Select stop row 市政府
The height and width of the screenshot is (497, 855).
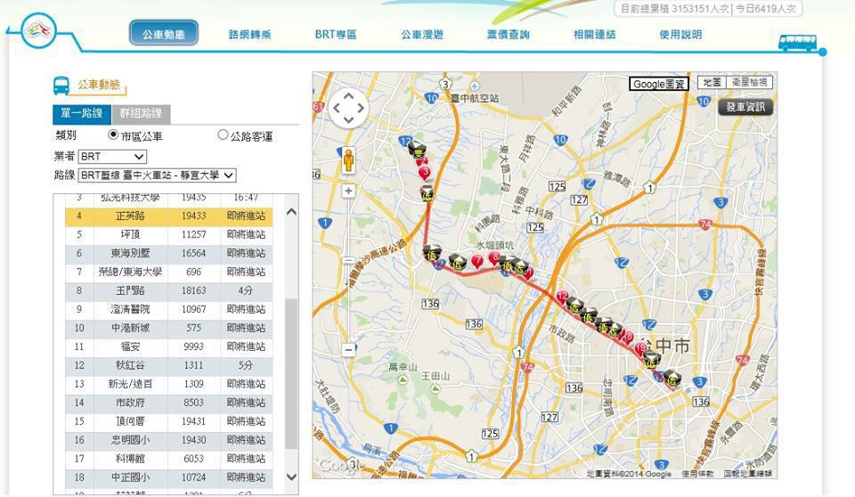click(168, 403)
